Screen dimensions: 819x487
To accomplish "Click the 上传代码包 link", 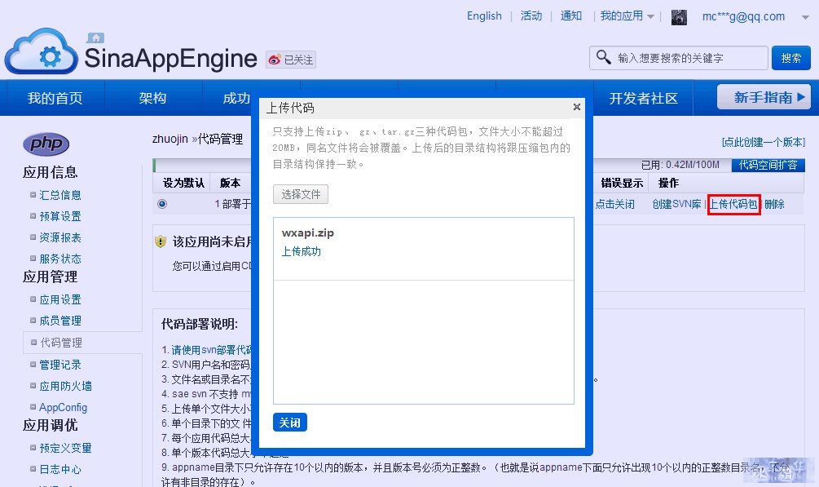I will (733, 204).
